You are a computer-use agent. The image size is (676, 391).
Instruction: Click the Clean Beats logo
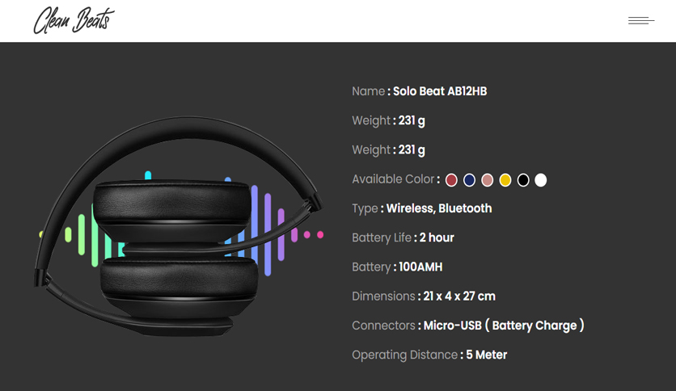point(74,20)
